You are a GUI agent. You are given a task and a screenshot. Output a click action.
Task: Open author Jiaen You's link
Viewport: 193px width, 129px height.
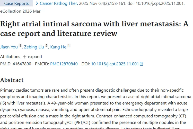tap(9, 47)
